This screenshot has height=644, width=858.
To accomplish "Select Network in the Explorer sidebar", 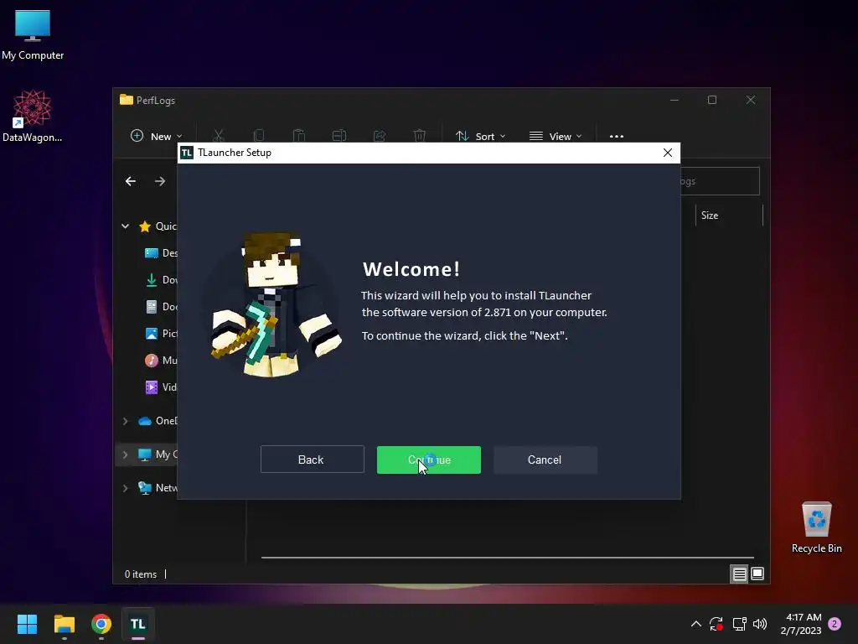I will pos(158,488).
